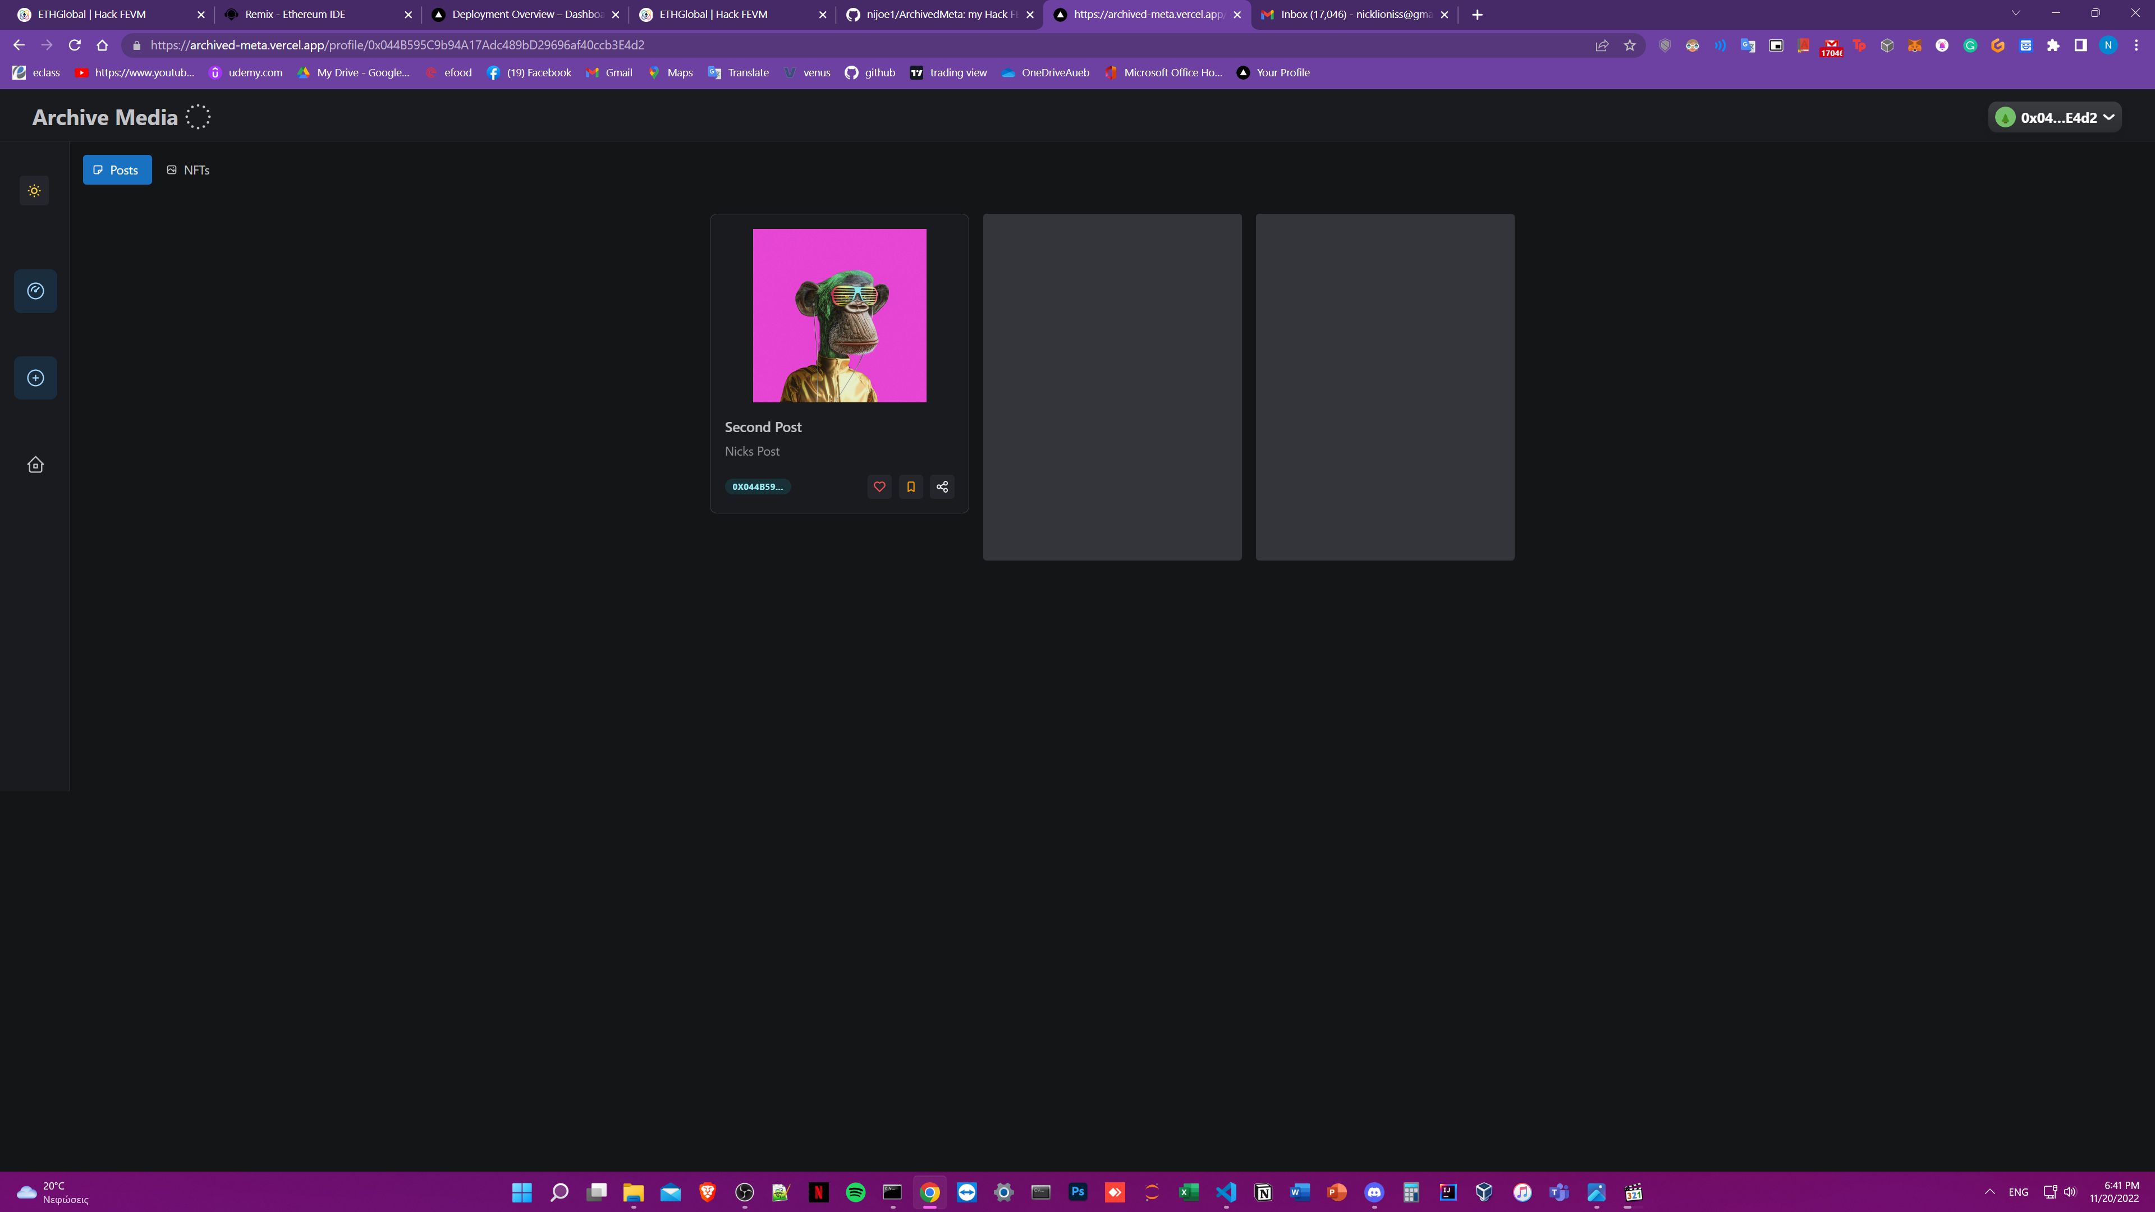2155x1212 pixels.
Task: Expand the tab search chevron
Action: pyautogui.click(x=2015, y=13)
